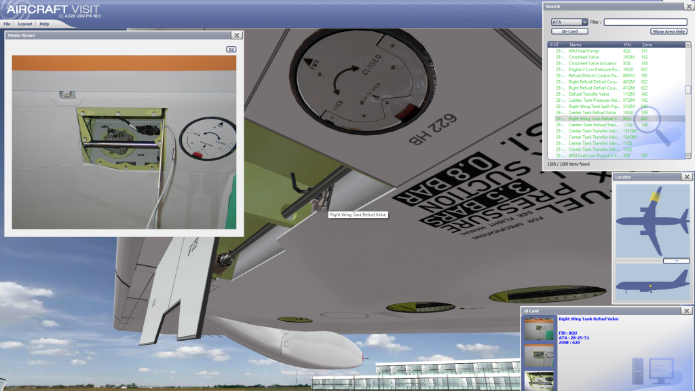Click the Locator side-view aircraft map
Viewport: 695px width, 391px height.
tap(653, 282)
